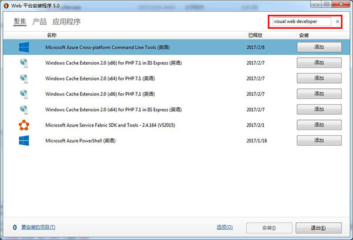Screen dimensions: 353x240
Task: Click the Windows logo icon beside Azure Cross-platform Command Line Tools
Action: (x=24, y=47)
